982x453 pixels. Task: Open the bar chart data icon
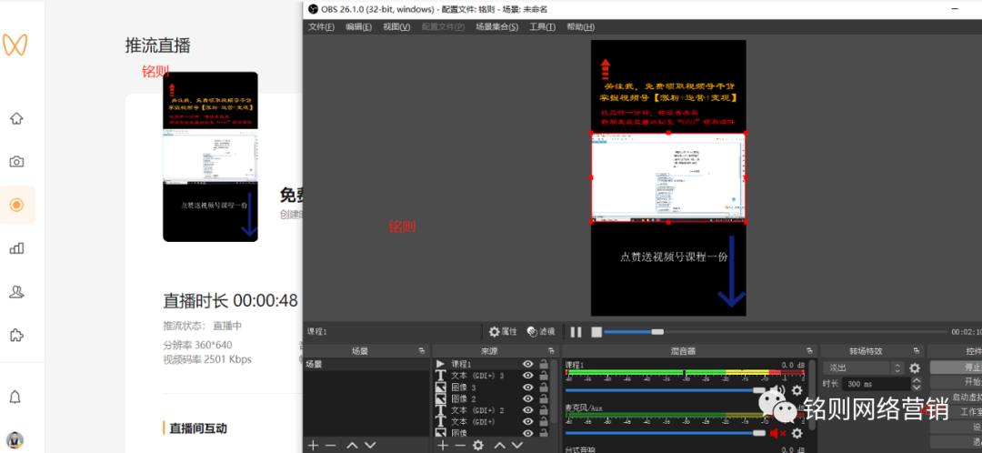point(16,248)
